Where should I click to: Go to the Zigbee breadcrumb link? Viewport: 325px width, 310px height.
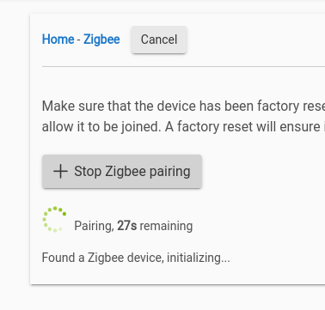101,40
